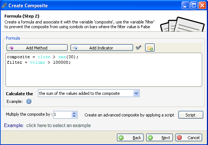Image resolution: width=208 pixels, height=145 pixels.
Task: Click the green arrow icon on Next
Action: tap(150, 138)
